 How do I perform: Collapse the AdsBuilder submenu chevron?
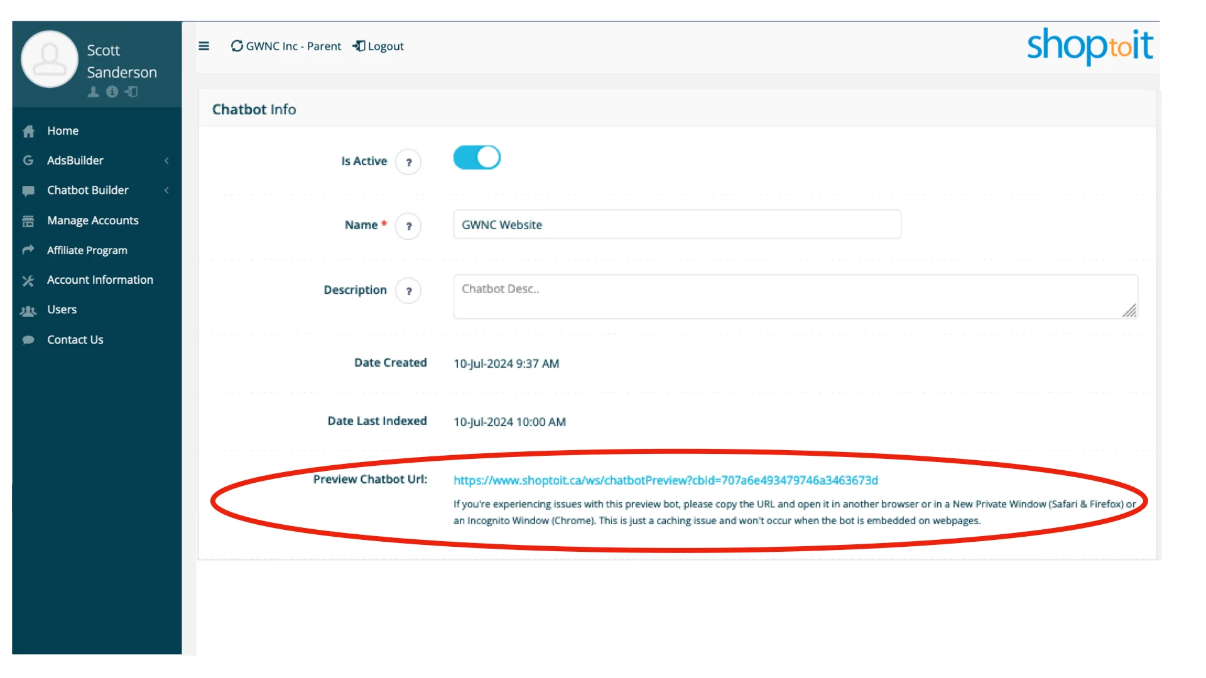click(x=166, y=161)
